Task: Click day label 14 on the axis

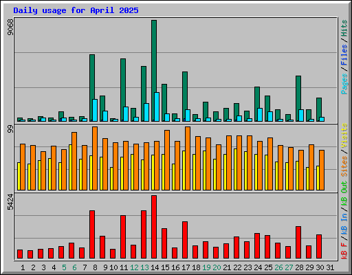Action: 155,267
